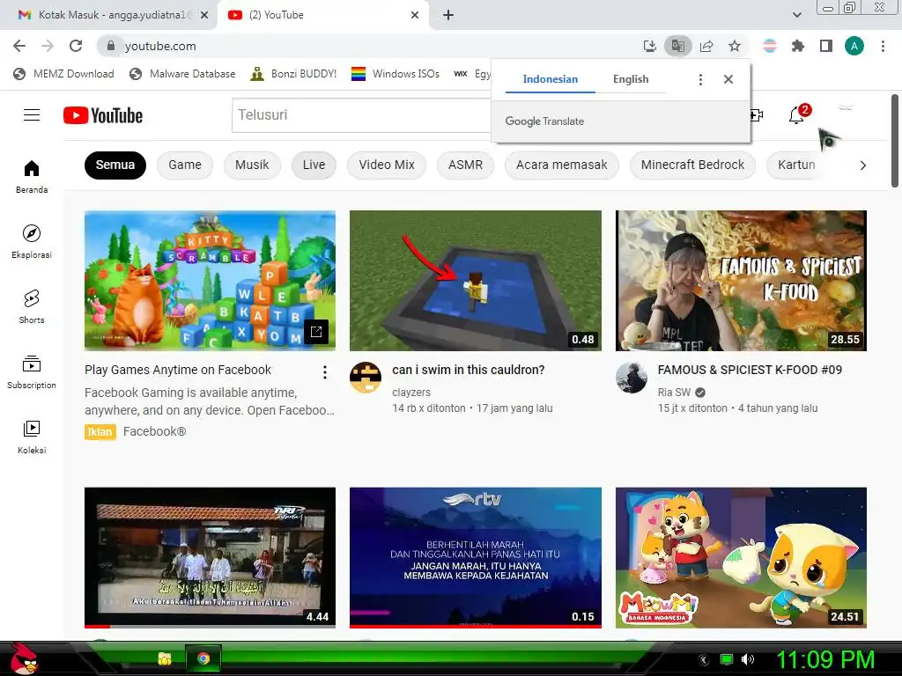Click the YouTube logo
902x676 pixels.
point(103,115)
